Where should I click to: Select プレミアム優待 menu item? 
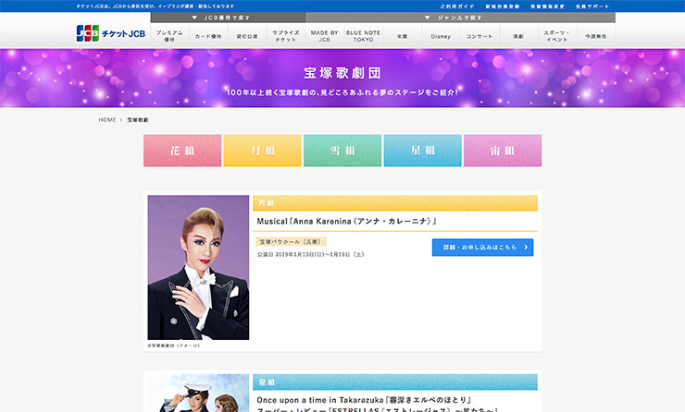[x=169, y=36]
